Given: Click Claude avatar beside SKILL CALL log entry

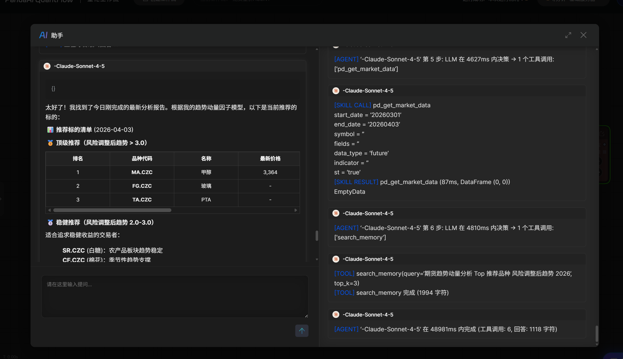Looking at the screenshot, I should (336, 91).
